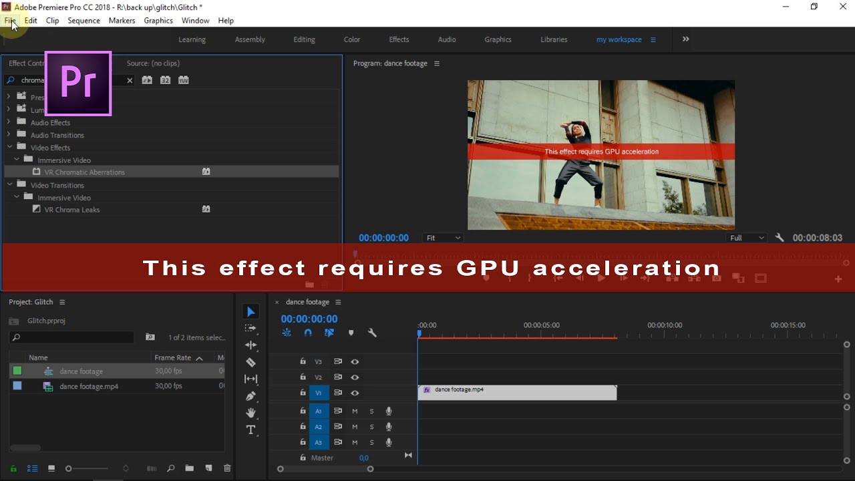The image size is (855, 481).
Task: Select the Hand tool
Action: coord(250,413)
